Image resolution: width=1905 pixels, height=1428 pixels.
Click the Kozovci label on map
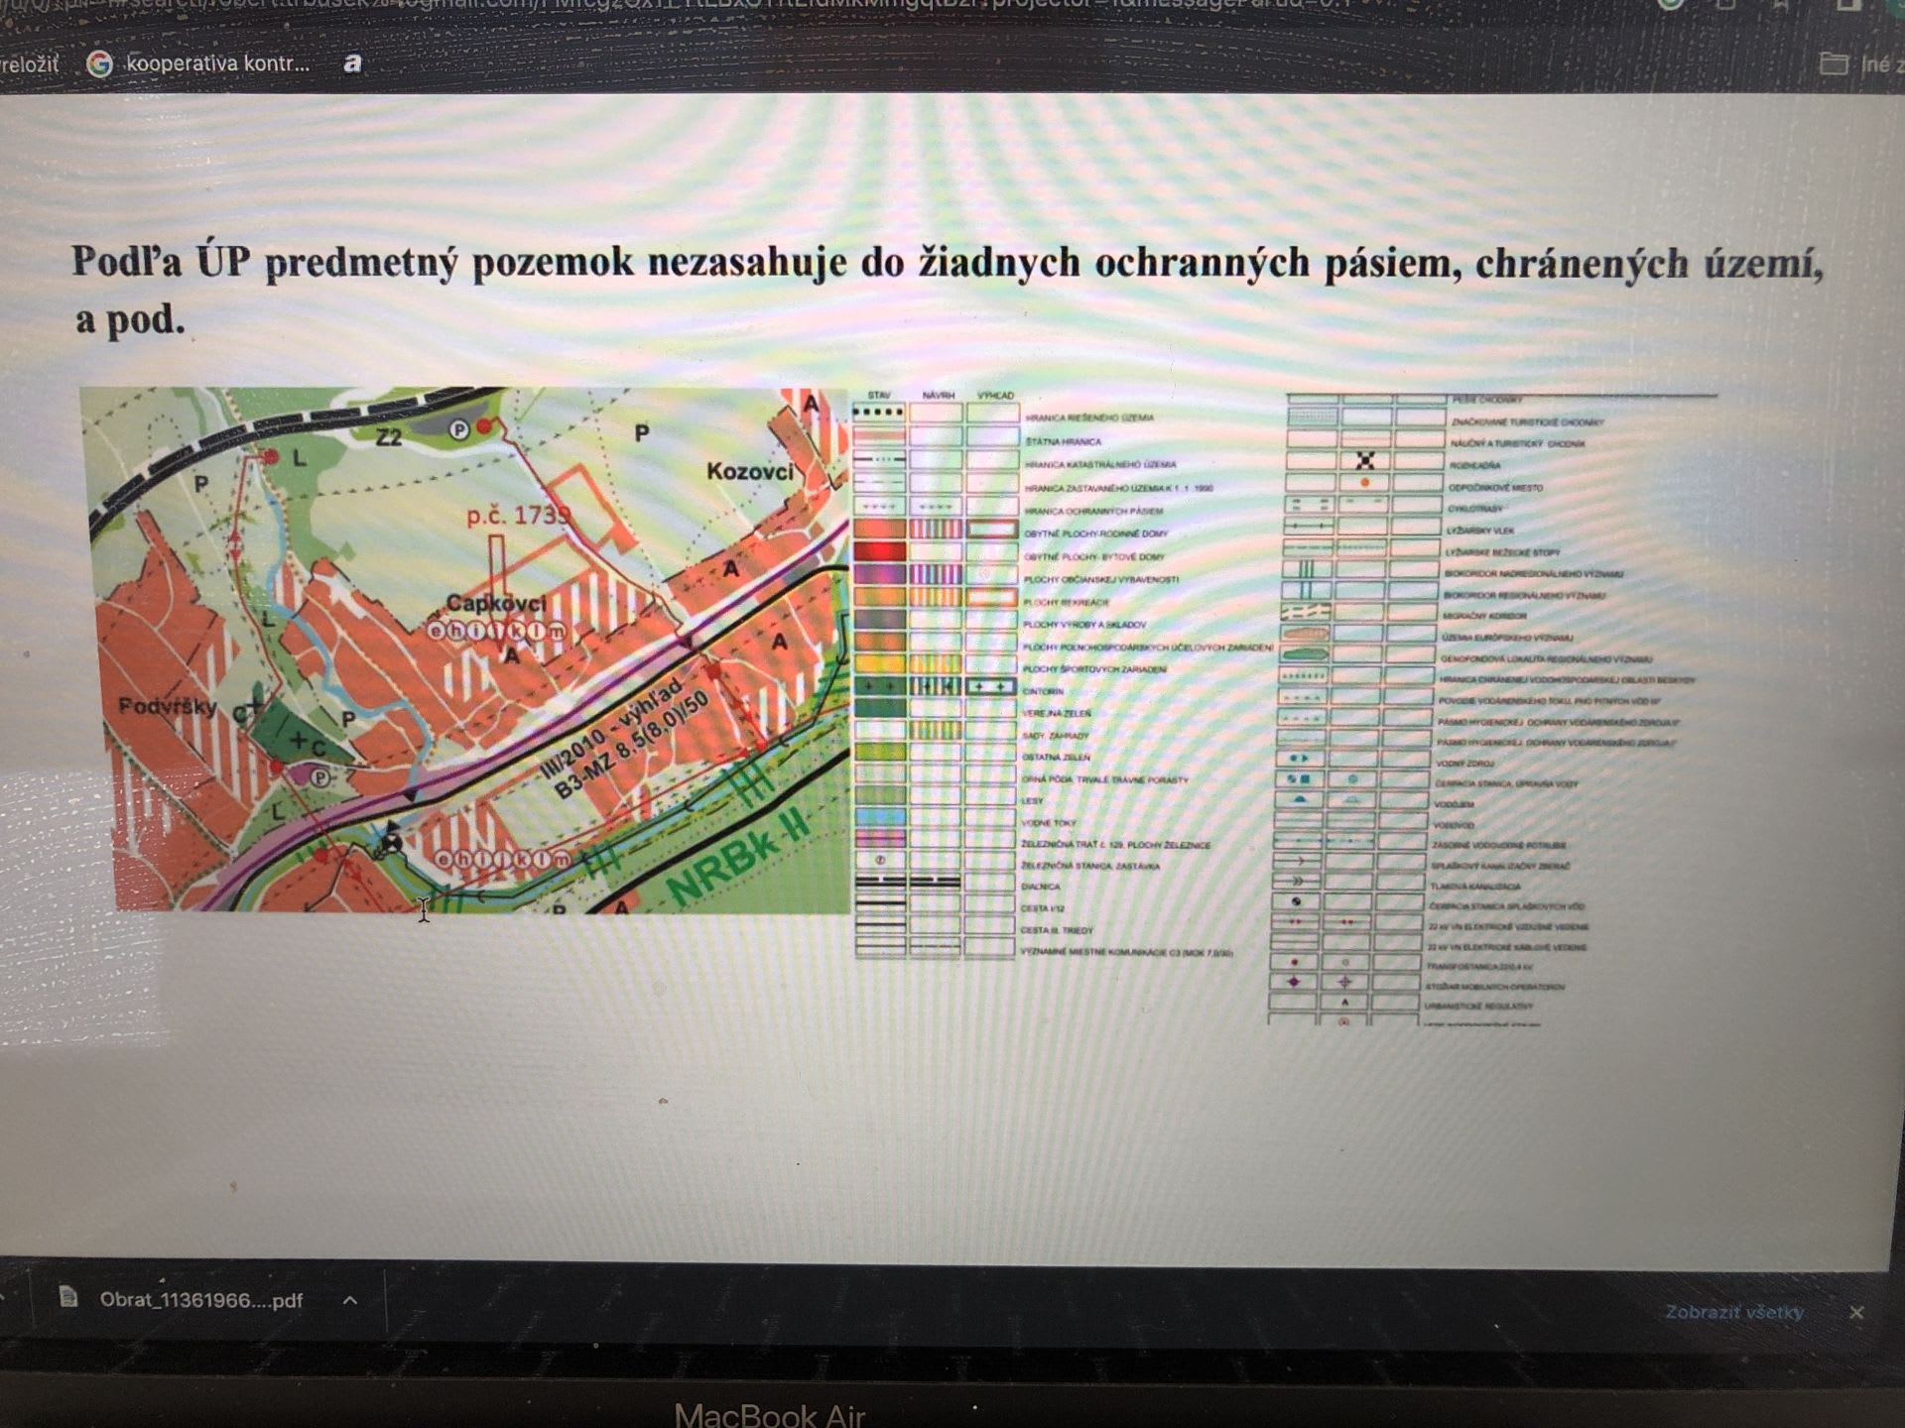[x=750, y=471]
